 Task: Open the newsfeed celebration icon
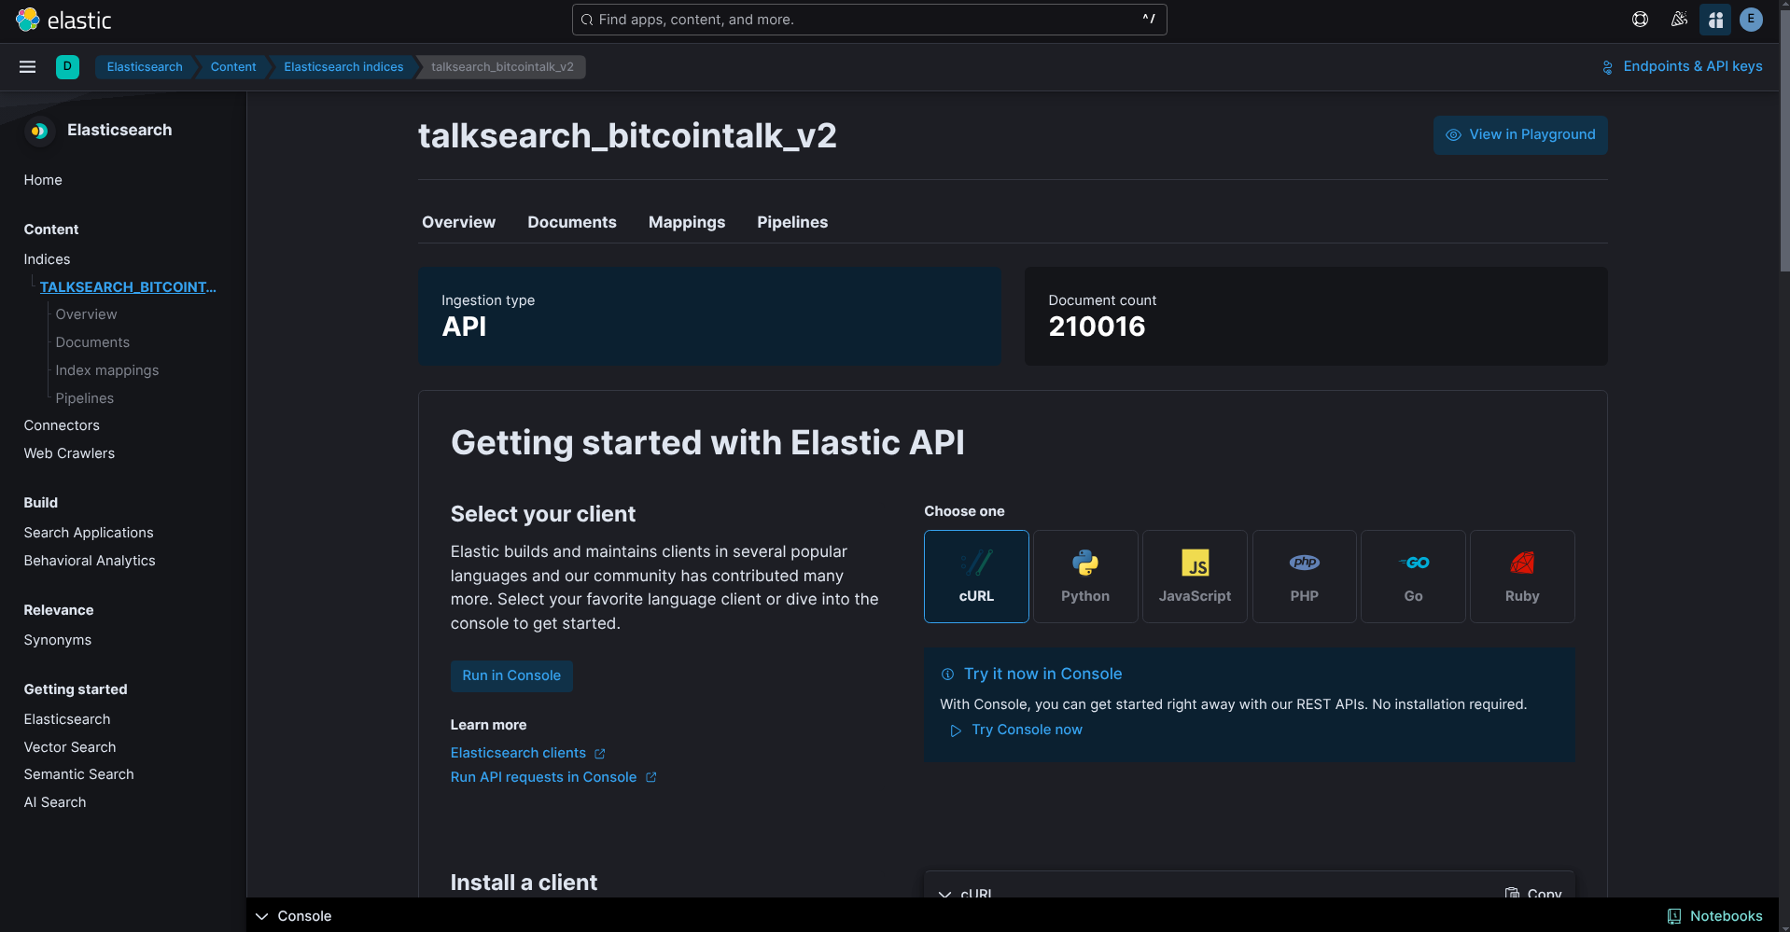(1679, 20)
